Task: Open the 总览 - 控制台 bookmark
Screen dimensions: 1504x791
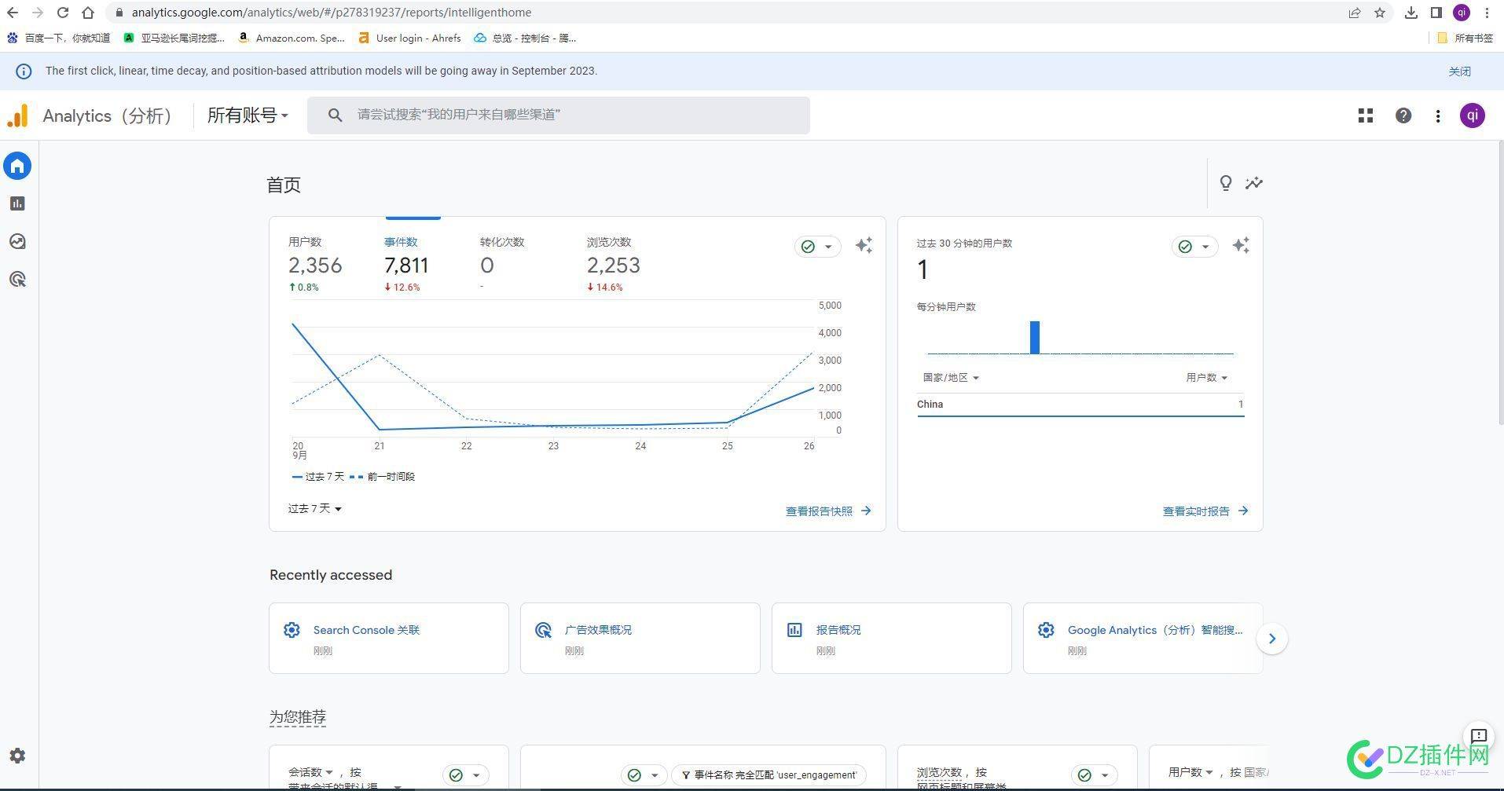Action: pyautogui.click(x=525, y=38)
